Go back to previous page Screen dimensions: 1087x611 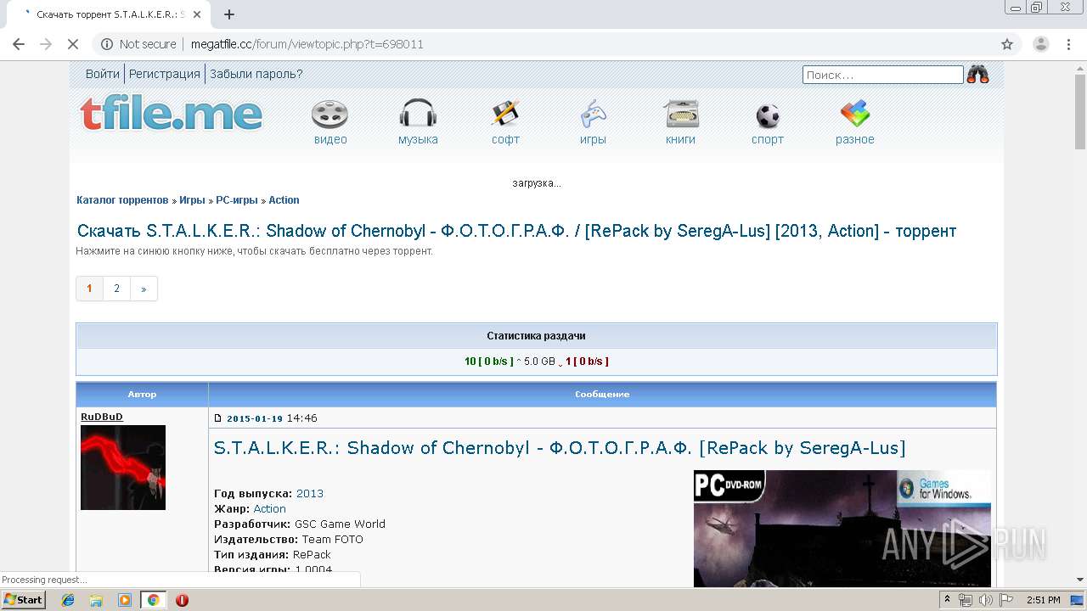point(19,44)
